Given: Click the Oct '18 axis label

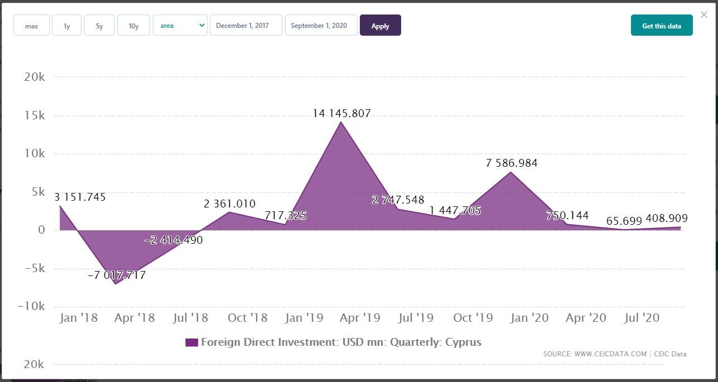Looking at the screenshot, I should pyautogui.click(x=248, y=318).
